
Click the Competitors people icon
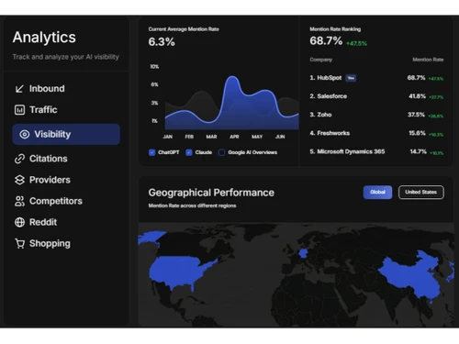click(x=19, y=201)
